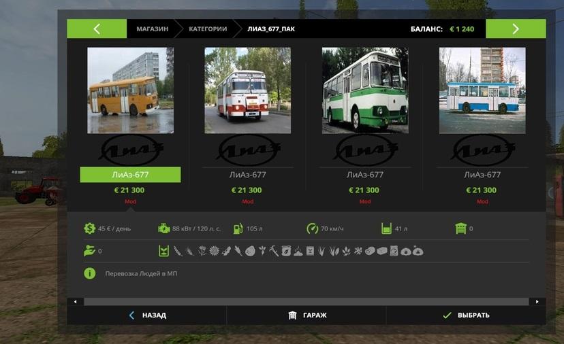Open the МАГАЗИН breadcrumb
564x344 pixels.
pos(152,29)
